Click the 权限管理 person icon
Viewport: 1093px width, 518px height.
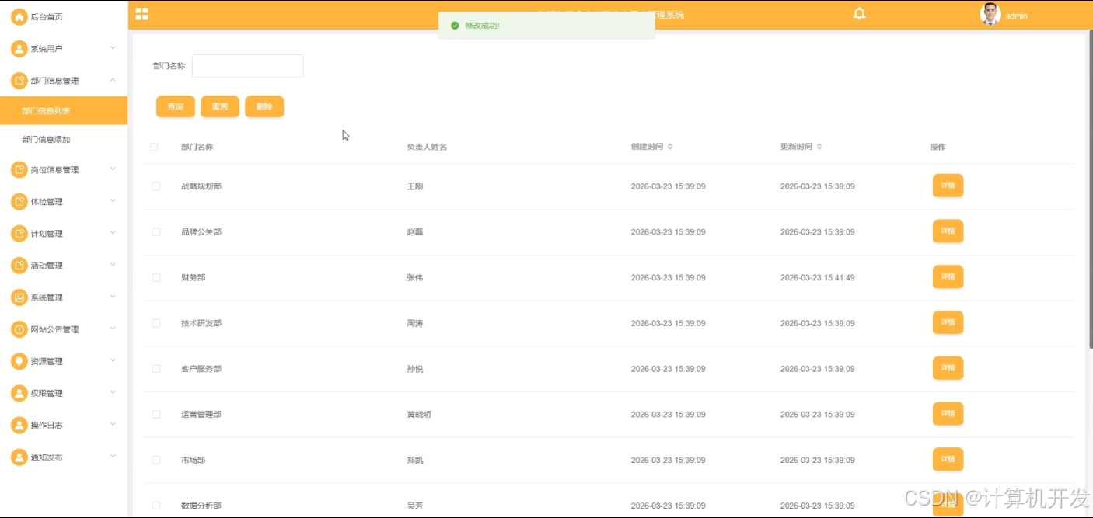tap(19, 393)
